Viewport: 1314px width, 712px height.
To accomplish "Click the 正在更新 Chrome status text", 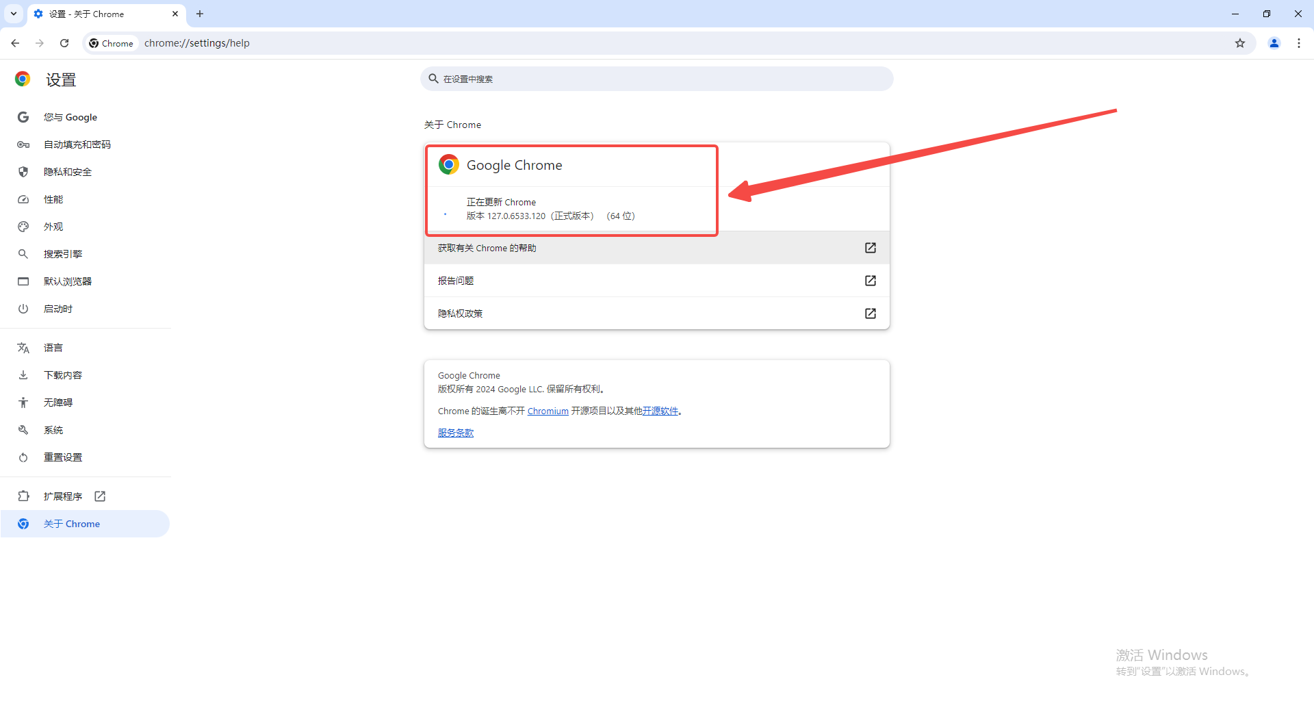I will (x=502, y=203).
